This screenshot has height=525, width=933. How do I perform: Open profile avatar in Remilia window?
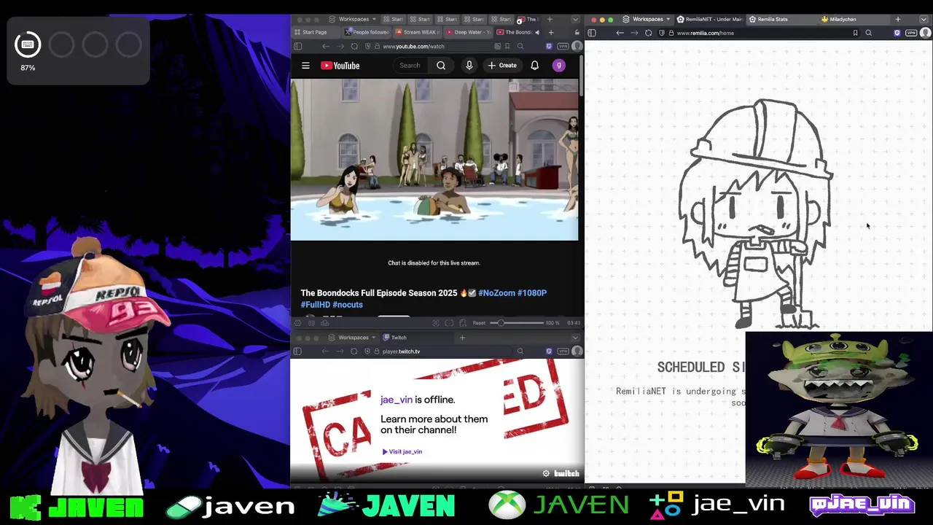point(925,33)
